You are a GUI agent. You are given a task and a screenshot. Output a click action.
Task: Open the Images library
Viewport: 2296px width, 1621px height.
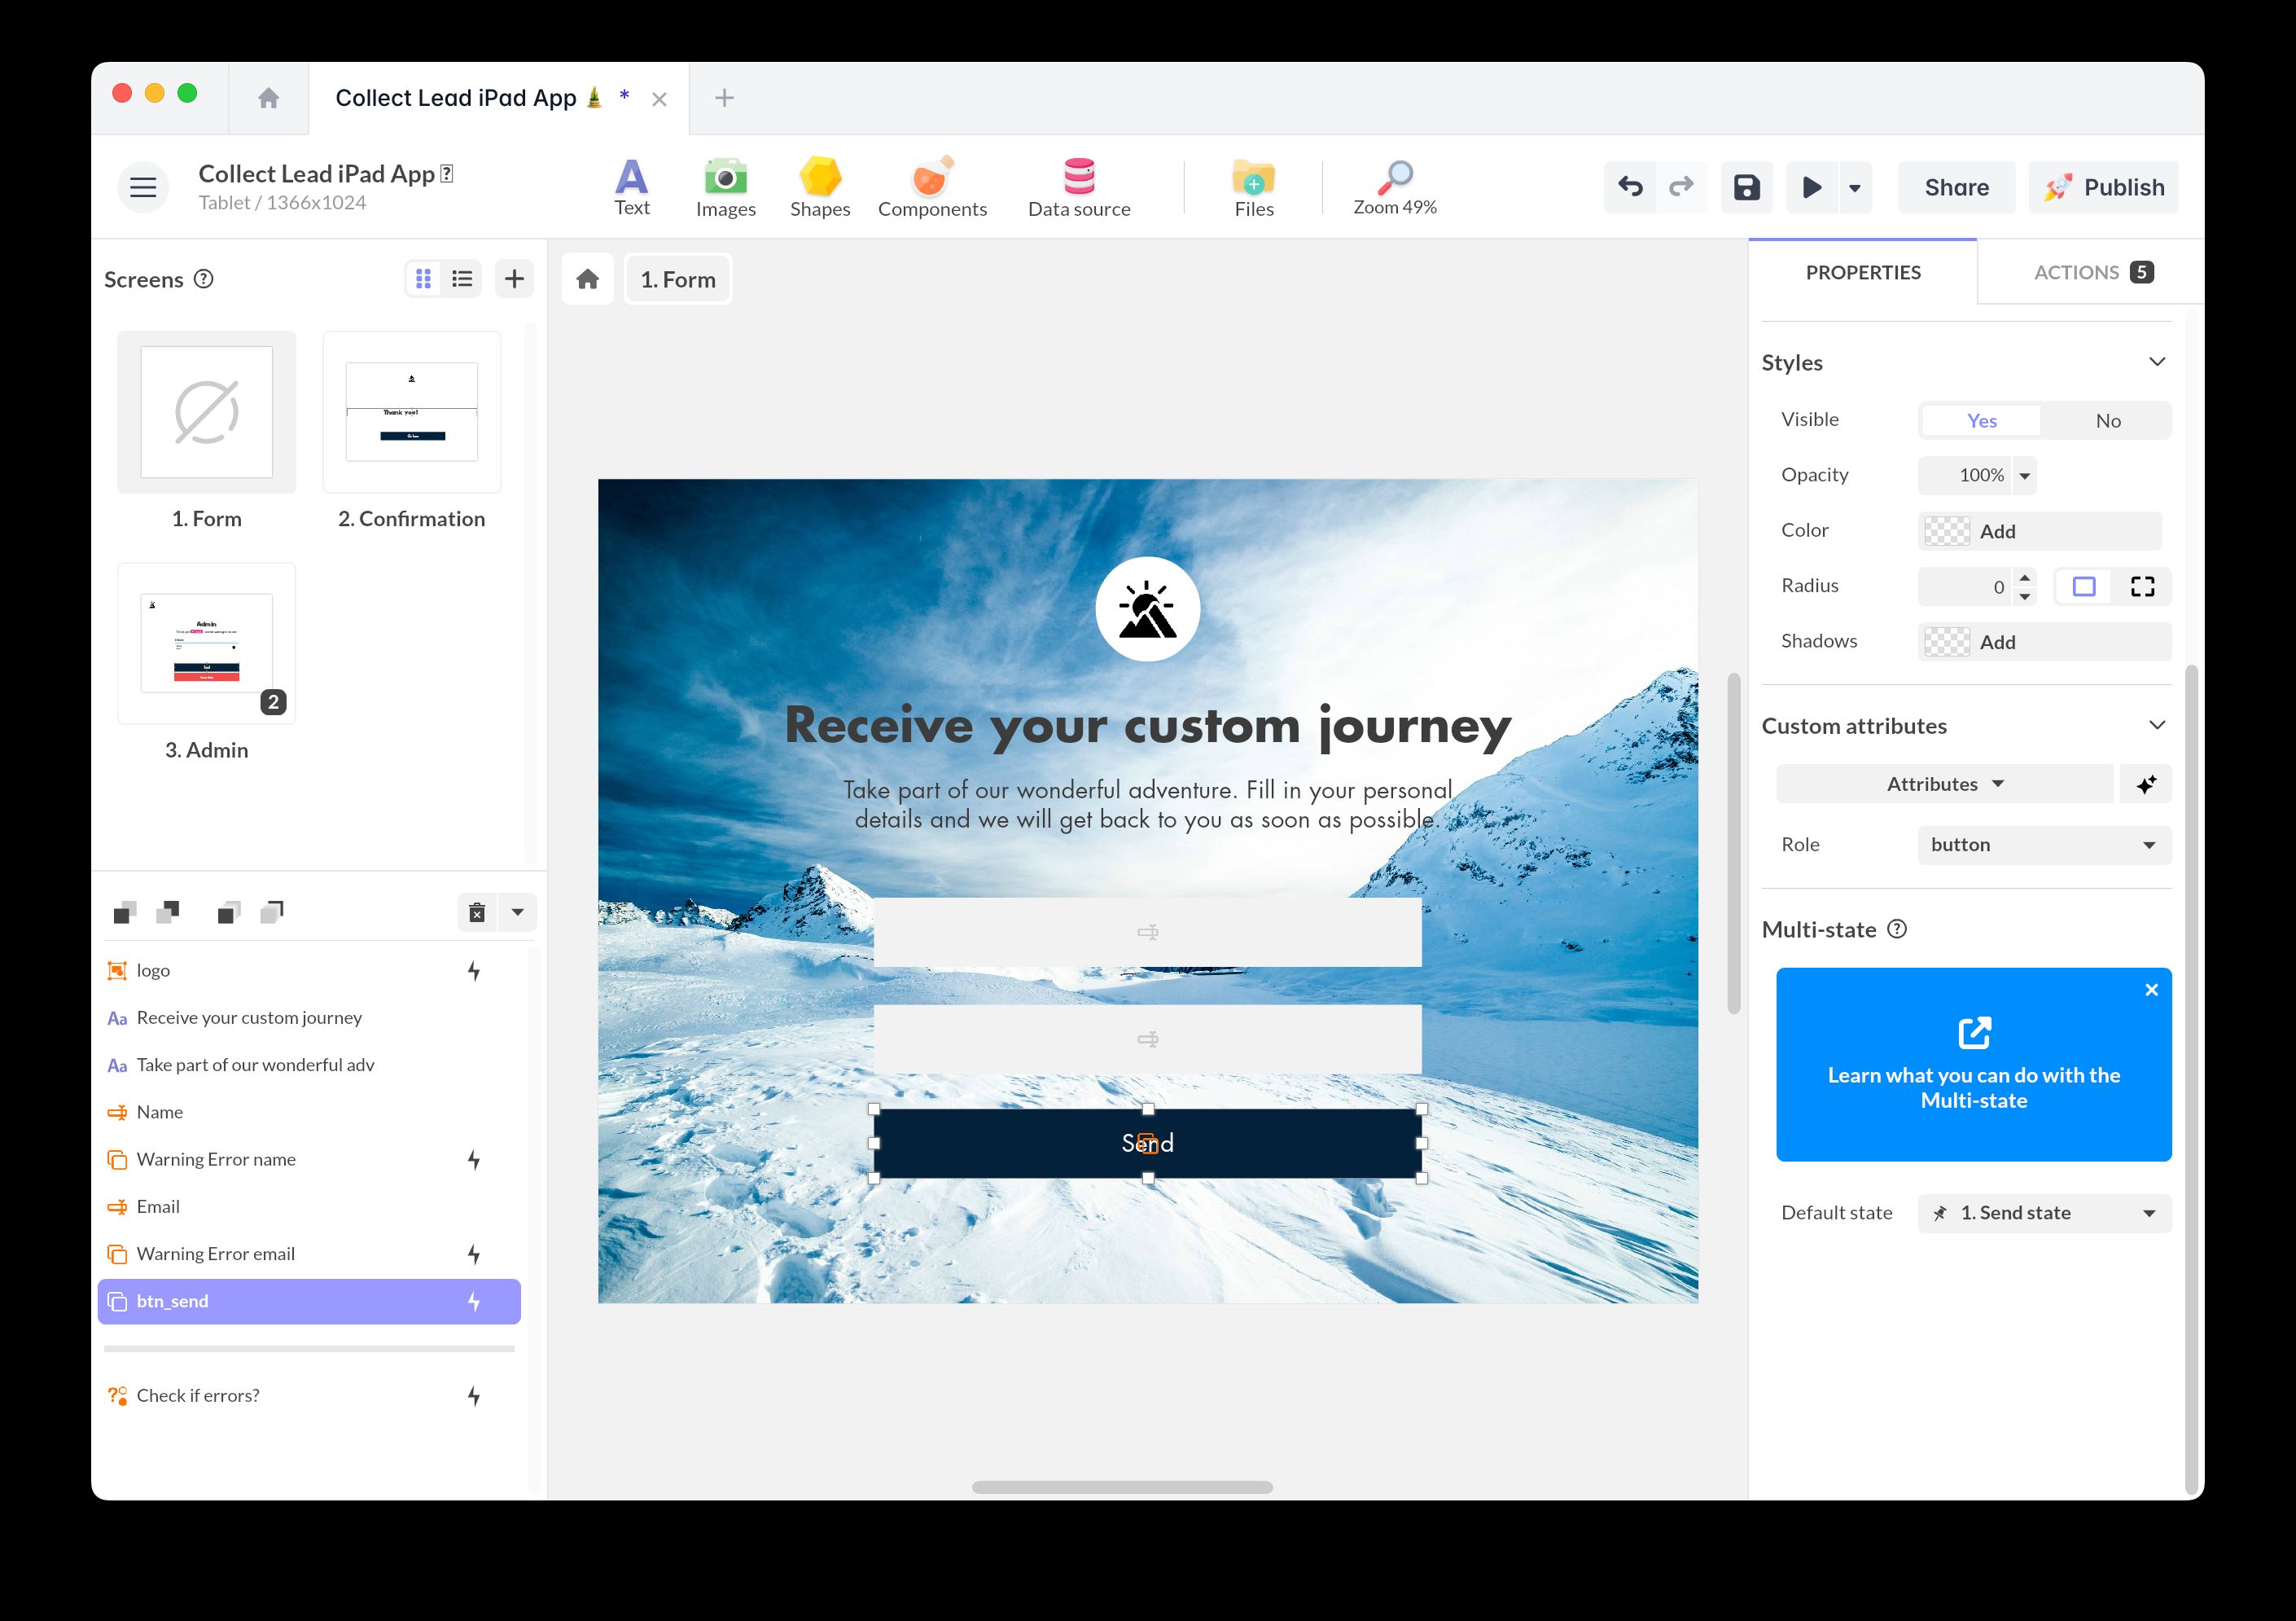coord(725,187)
